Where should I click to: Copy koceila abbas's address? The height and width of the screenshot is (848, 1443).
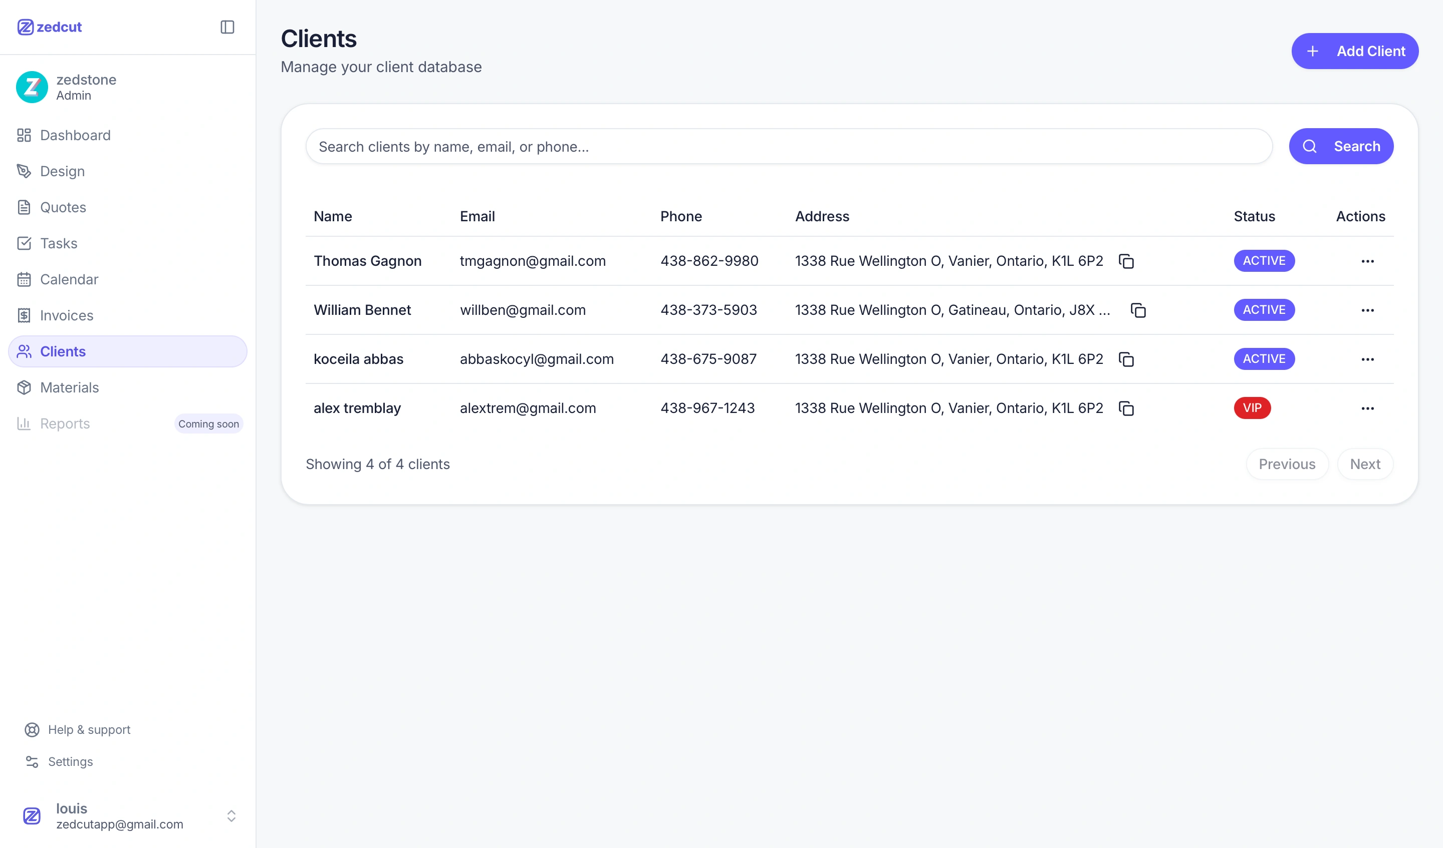pyautogui.click(x=1126, y=359)
